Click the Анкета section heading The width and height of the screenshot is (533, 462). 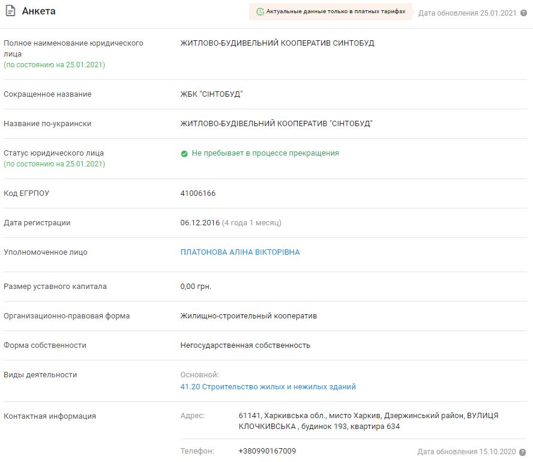tap(39, 11)
